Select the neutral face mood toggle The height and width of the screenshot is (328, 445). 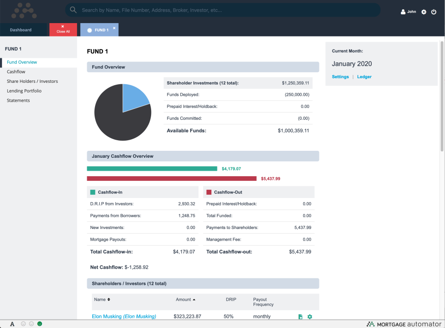[30, 324]
